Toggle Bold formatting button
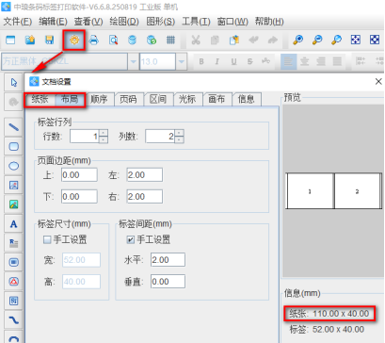The image size is (385, 343). tap(201, 61)
